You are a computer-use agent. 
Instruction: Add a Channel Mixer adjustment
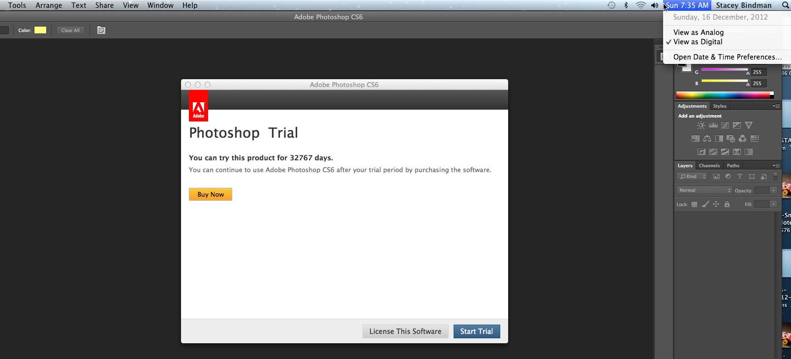pyautogui.click(x=743, y=139)
